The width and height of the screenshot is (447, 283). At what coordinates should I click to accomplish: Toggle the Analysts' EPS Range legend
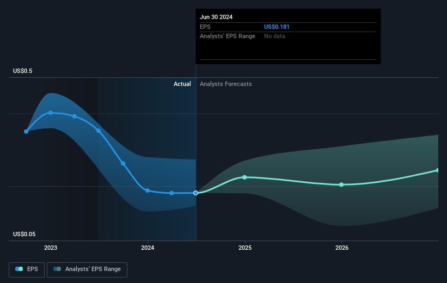(x=87, y=269)
